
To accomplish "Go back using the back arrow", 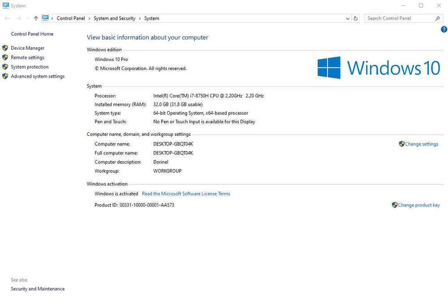I will click(x=8, y=18).
